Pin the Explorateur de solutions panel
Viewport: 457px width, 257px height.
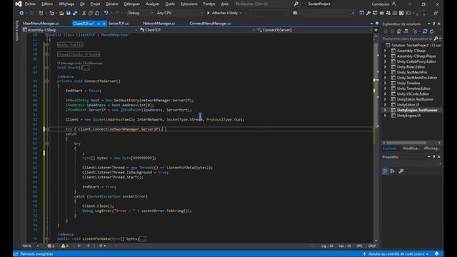pyautogui.click(x=433, y=24)
